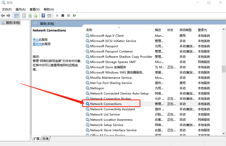Open the 文件(F) menu
This screenshot has width=226, height=146.
[x=7, y=9]
